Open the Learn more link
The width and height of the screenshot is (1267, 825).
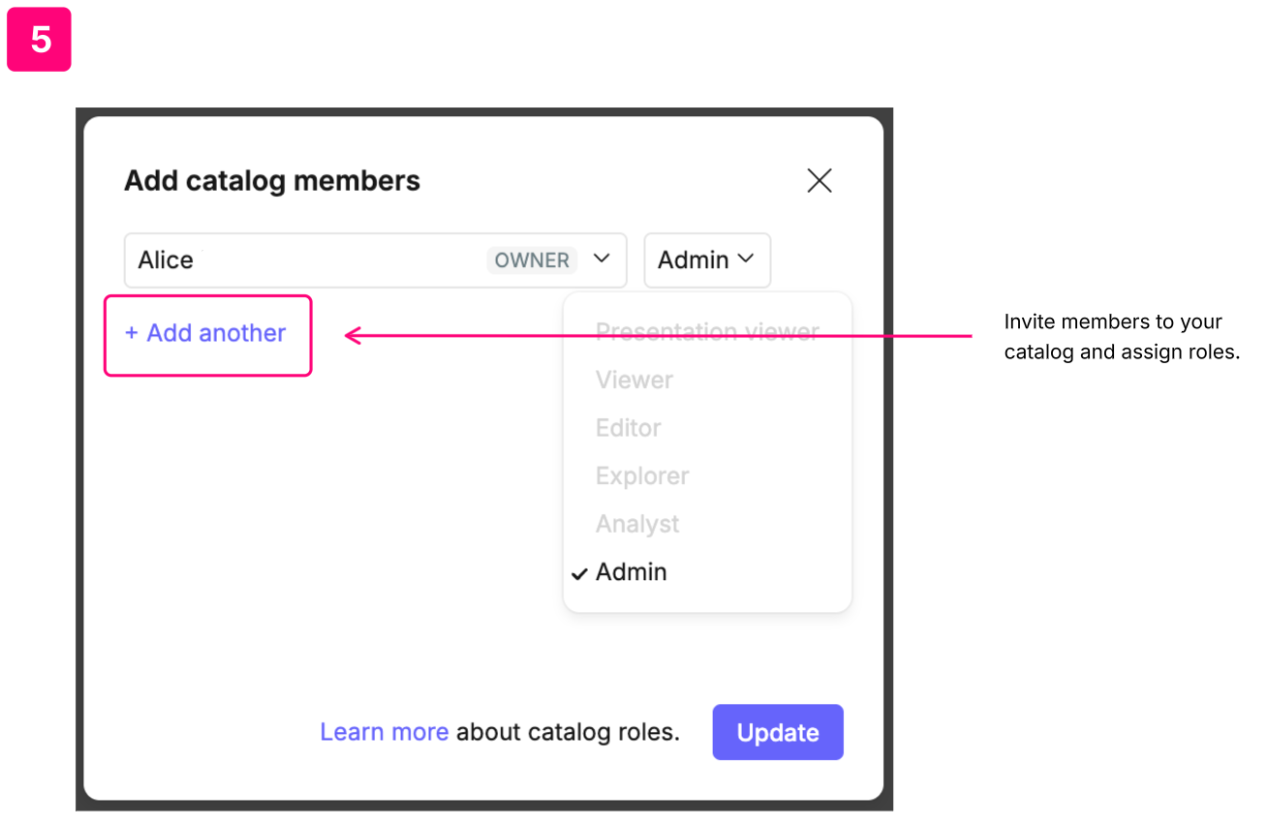384,732
